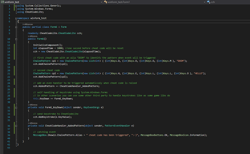
Task: Click (int)Keys.H on line 21
Action: pyautogui.click(x=112, y=73)
